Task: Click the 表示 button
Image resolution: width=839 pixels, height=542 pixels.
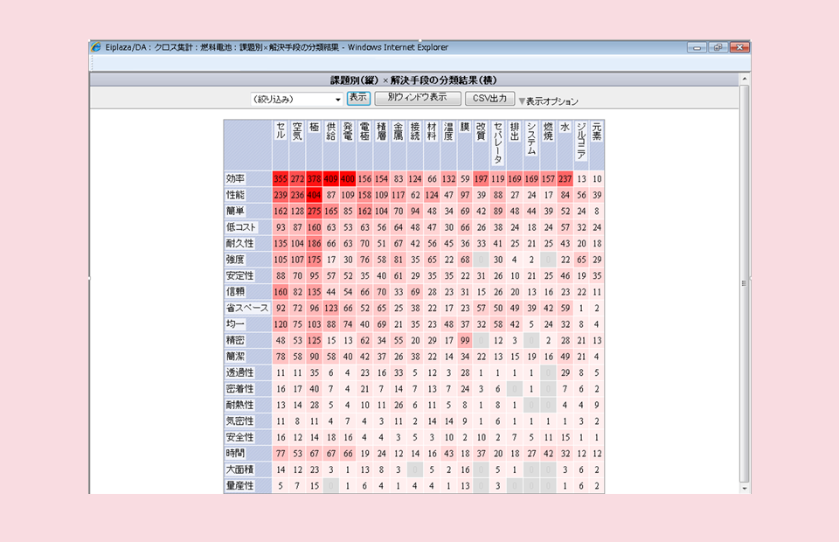Action: pos(357,98)
